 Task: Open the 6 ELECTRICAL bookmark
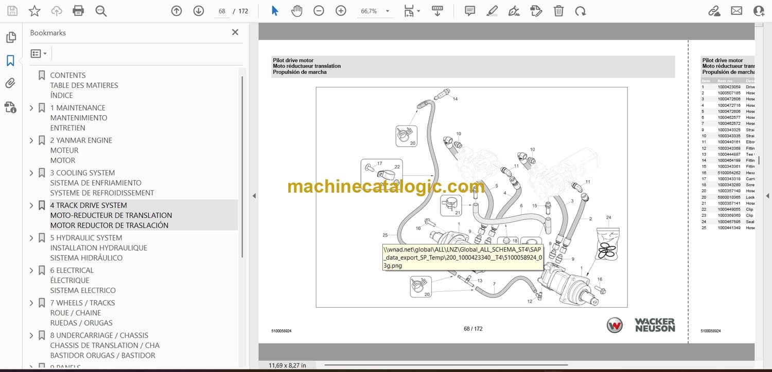[x=72, y=270]
